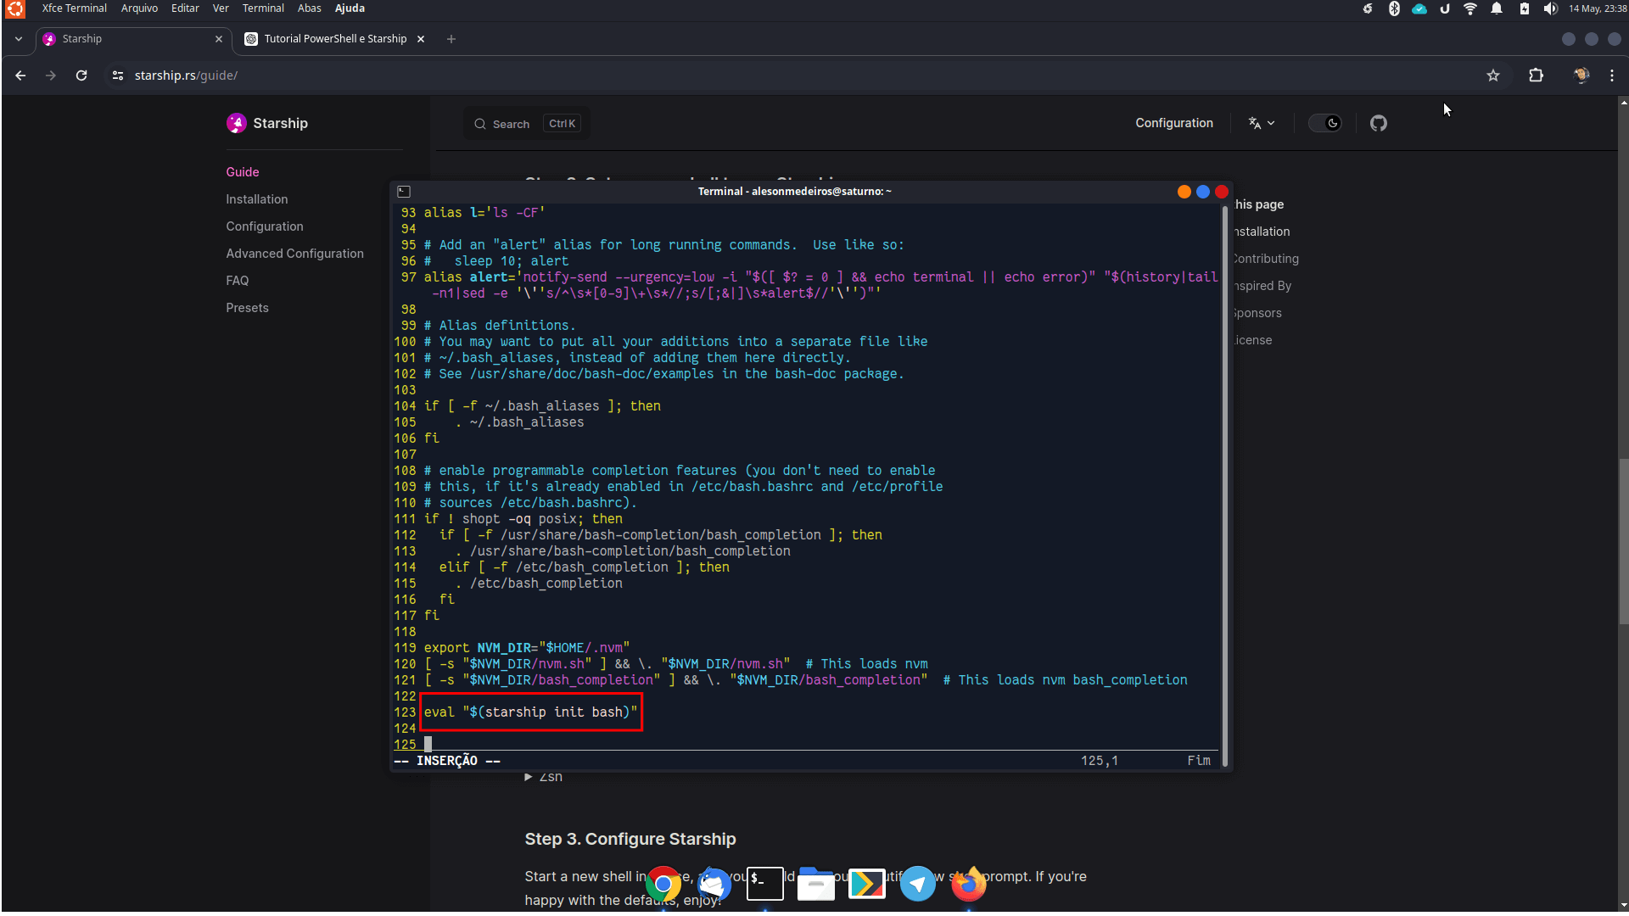Open the notifications bell tray icon
This screenshot has height=916, width=1629.
click(1497, 8)
